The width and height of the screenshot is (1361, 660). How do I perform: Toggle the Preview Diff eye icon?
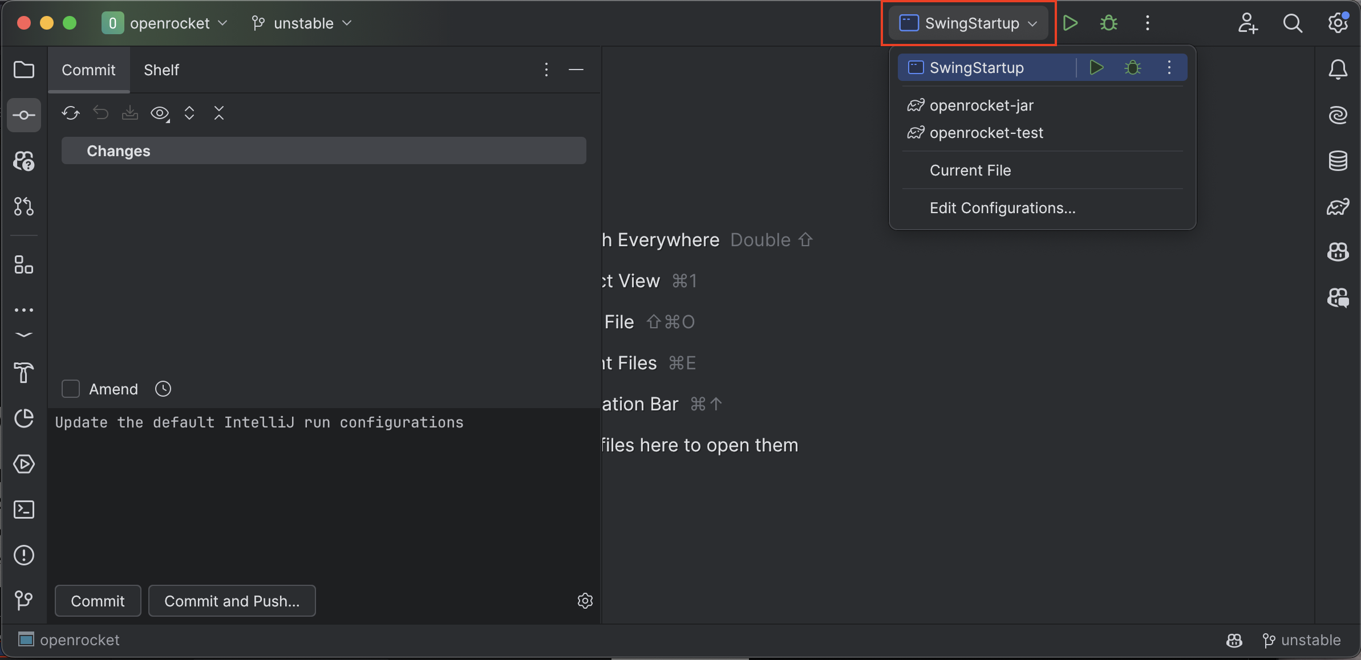[160, 113]
